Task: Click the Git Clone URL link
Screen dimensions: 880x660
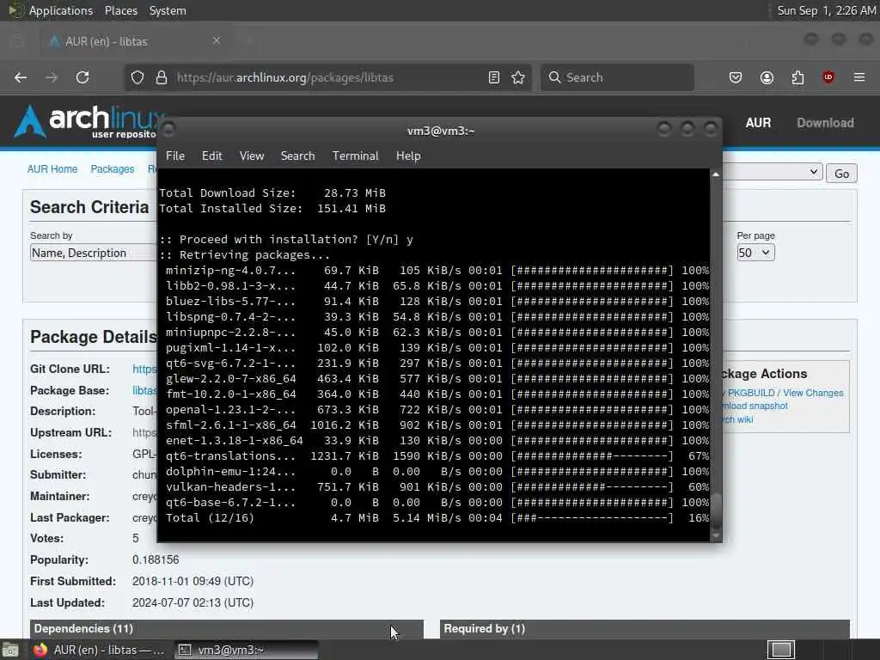Action: click(144, 369)
